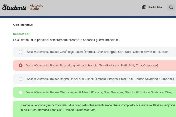Open the search magnifier icon

[x=171, y=7]
